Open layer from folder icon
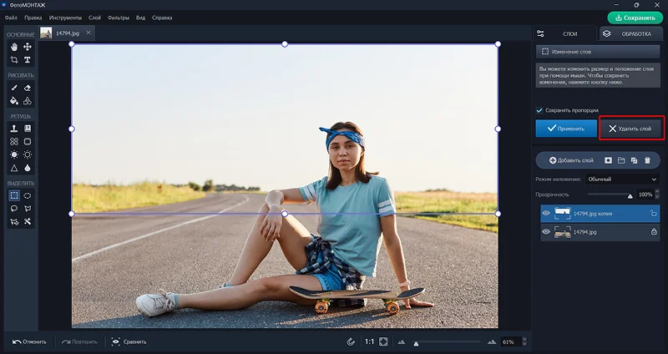Image resolution: width=668 pixels, height=354 pixels. pyautogui.click(x=621, y=160)
